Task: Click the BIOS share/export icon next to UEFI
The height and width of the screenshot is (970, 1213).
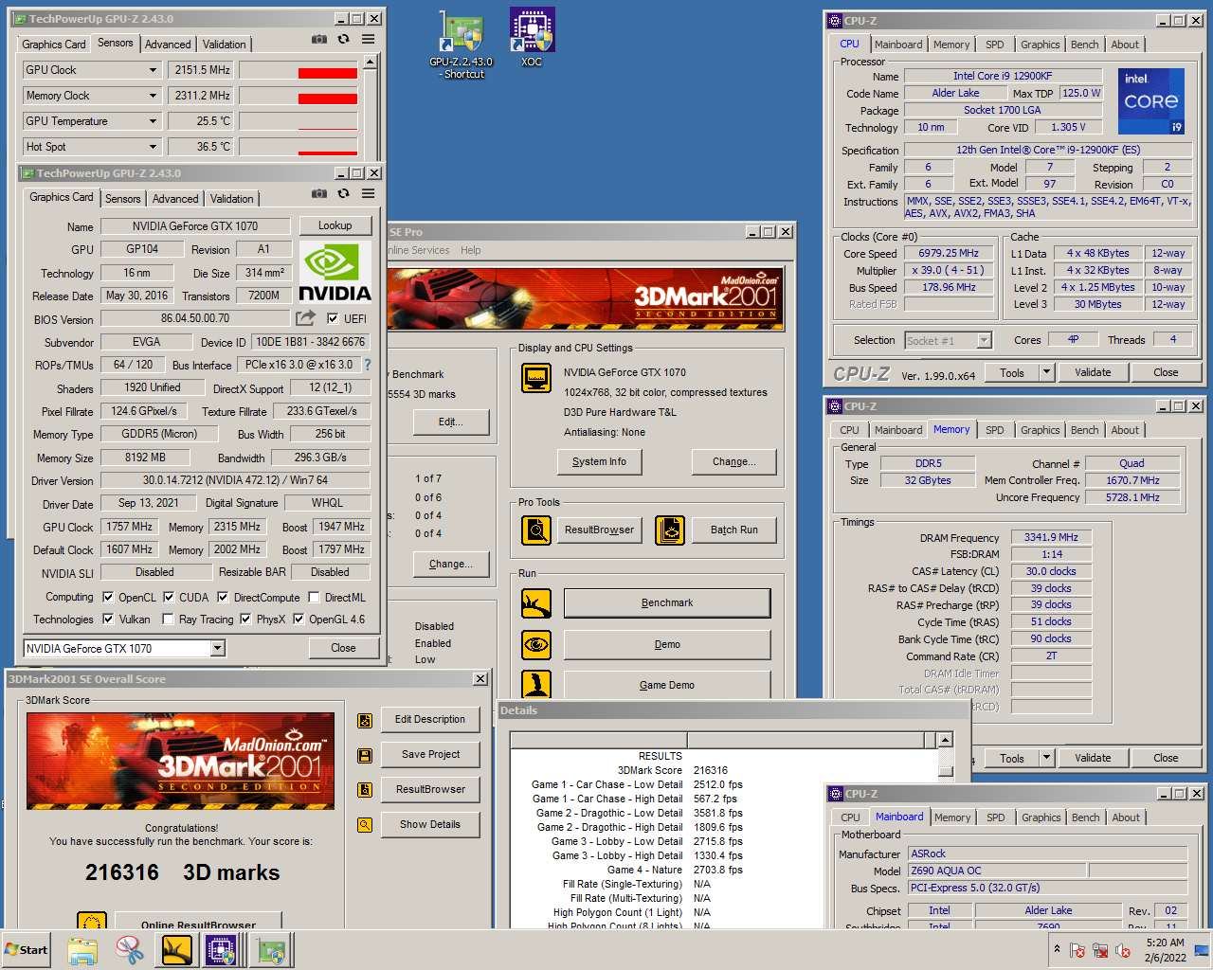Action: 305,318
